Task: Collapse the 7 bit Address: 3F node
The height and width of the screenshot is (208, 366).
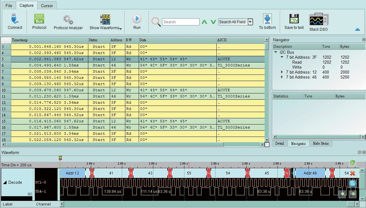Action: pyautogui.click(x=282, y=57)
